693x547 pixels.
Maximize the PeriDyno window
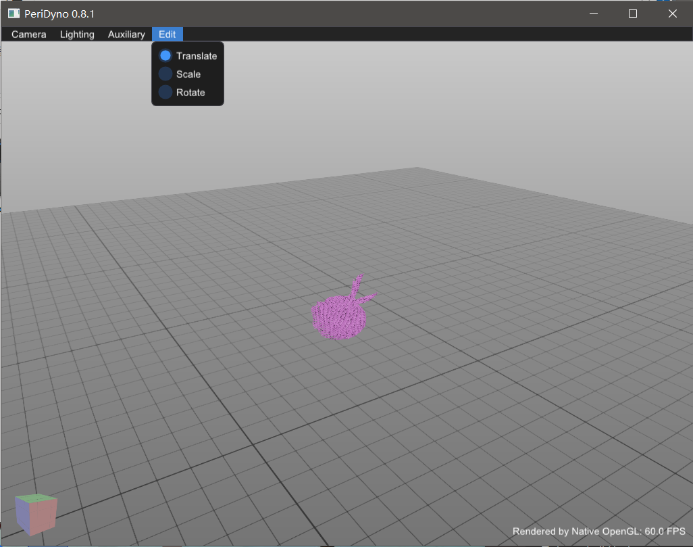(633, 14)
